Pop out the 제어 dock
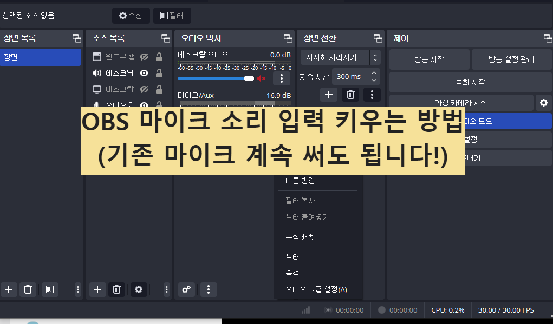This screenshot has width=553, height=324. click(x=548, y=38)
